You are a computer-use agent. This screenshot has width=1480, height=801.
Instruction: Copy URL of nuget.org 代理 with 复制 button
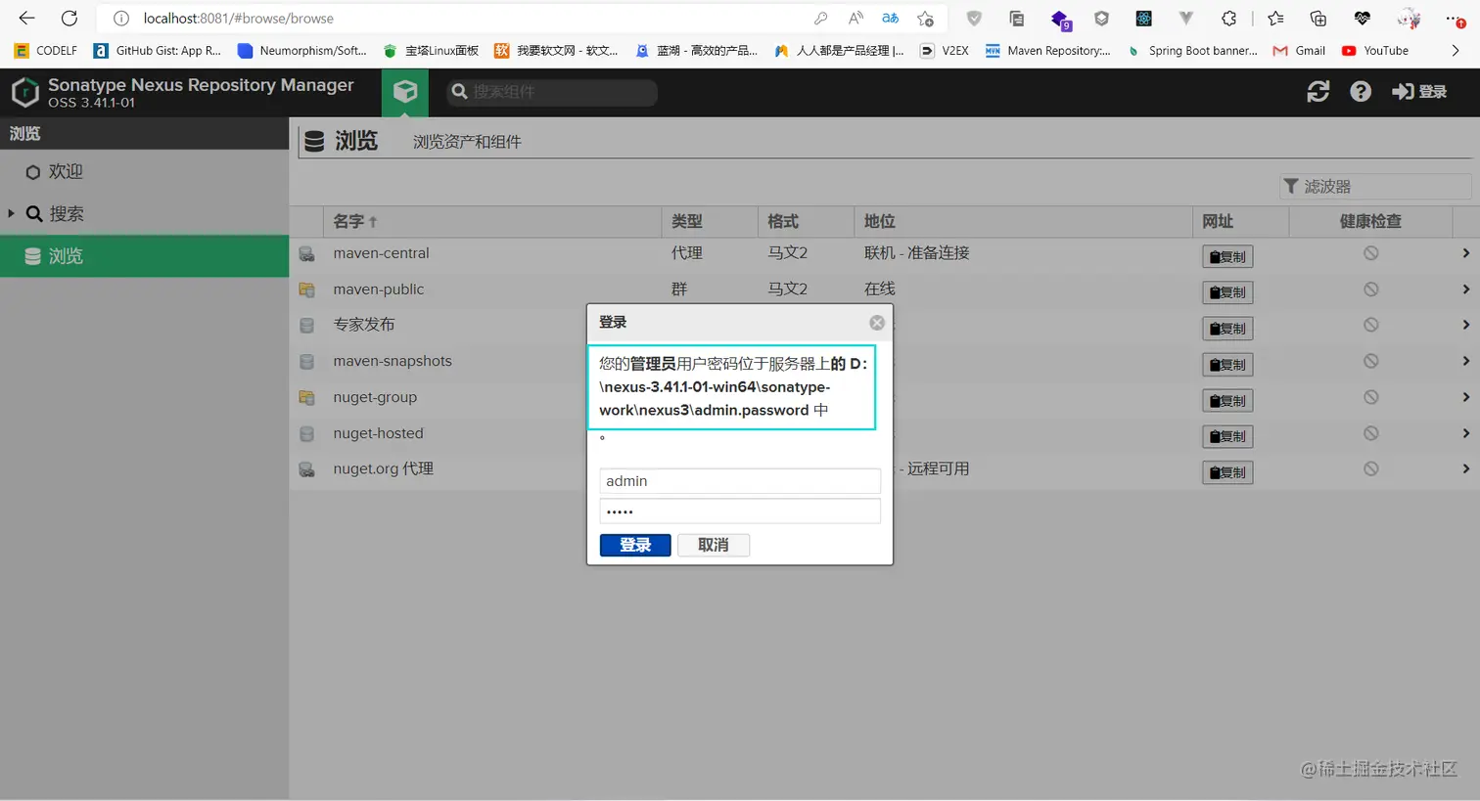click(x=1227, y=472)
